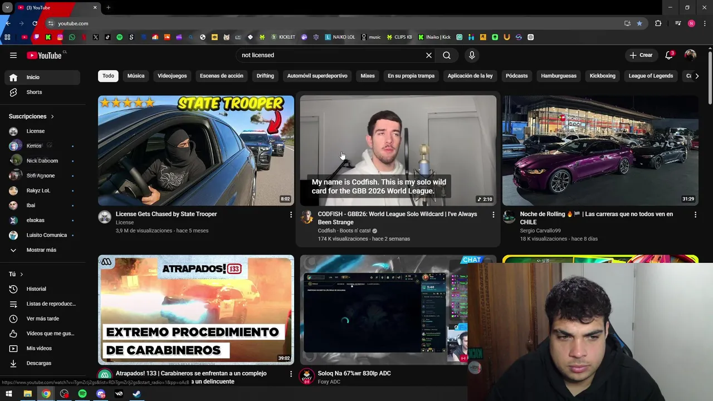Open Mis videos
Screen dimensions: 713x401
pyautogui.click(x=42, y=348)
